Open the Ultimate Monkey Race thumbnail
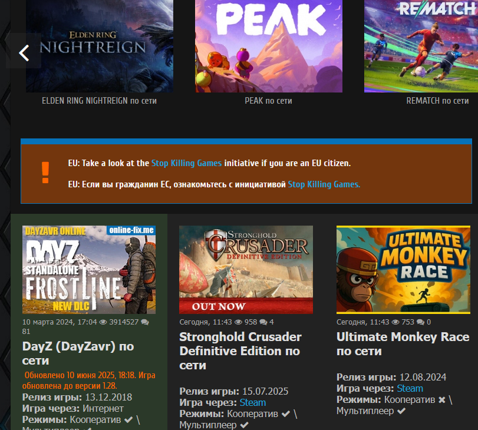The height and width of the screenshot is (430, 478). click(x=403, y=270)
